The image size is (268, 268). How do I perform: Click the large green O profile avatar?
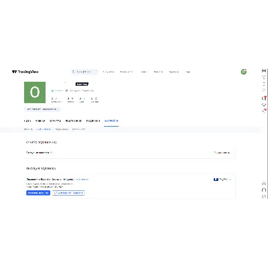tap(35, 92)
